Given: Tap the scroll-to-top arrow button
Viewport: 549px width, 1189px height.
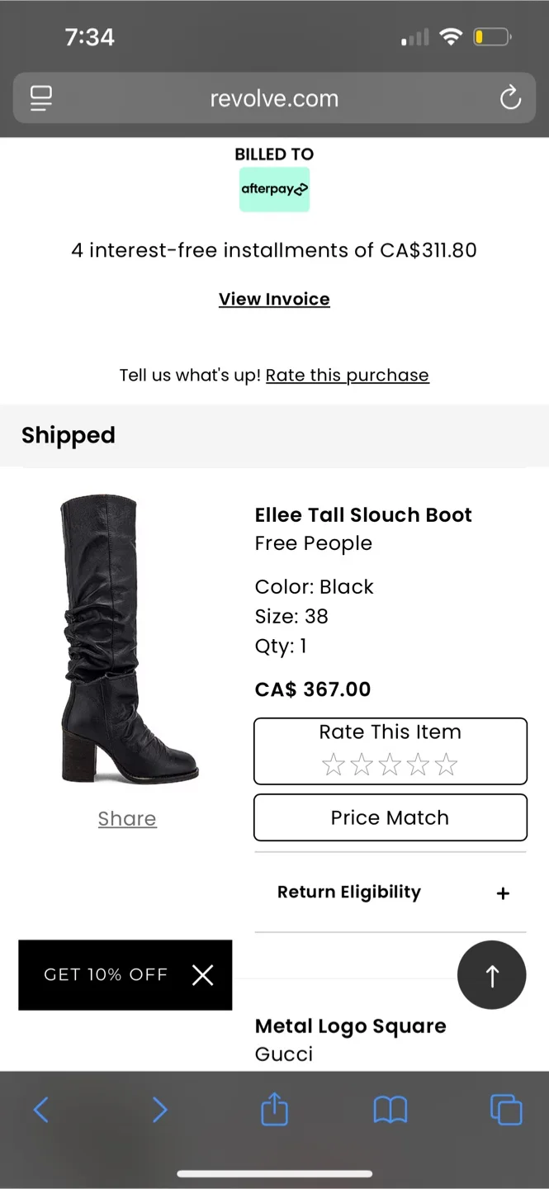Looking at the screenshot, I should point(492,975).
